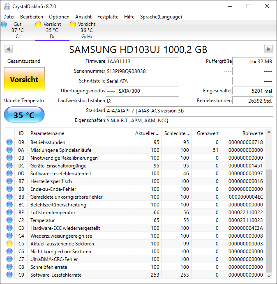This screenshot has width=277, height=284.
Task: Click status orb of Nicht korrigierbare Sektoren row
Action: tap(9, 251)
